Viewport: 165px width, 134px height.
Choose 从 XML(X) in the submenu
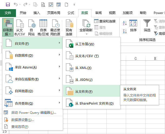coord(91,67)
